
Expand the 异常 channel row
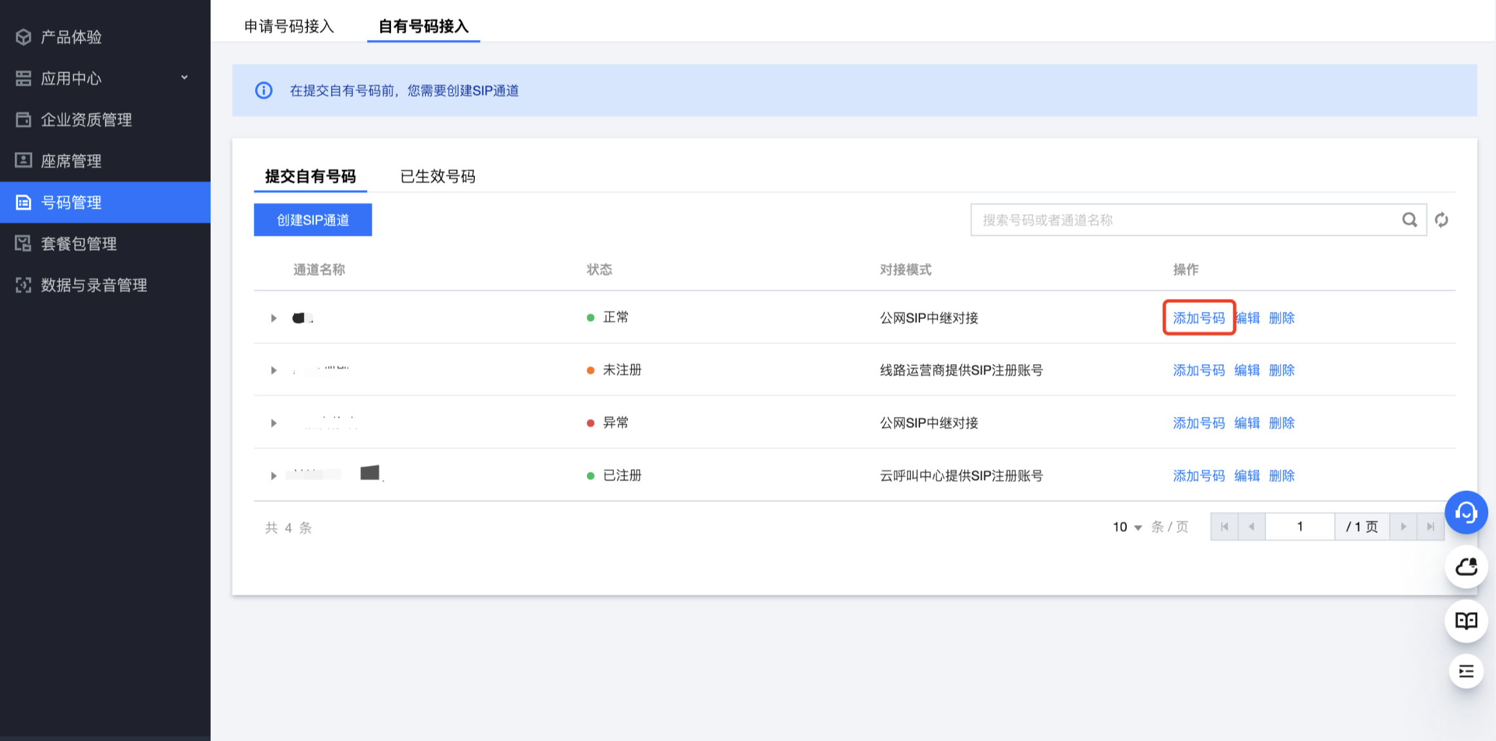point(274,423)
